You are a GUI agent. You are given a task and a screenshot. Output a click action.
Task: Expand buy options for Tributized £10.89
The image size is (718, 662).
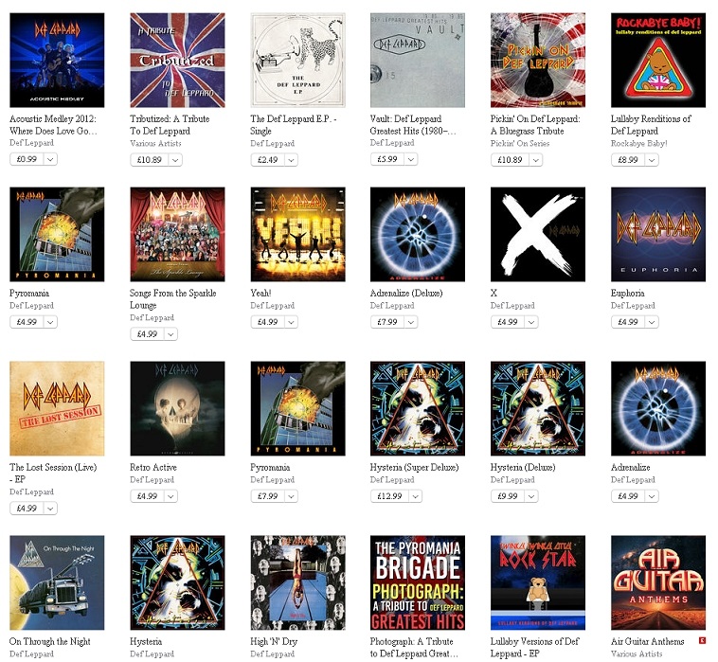(x=175, y=160)
